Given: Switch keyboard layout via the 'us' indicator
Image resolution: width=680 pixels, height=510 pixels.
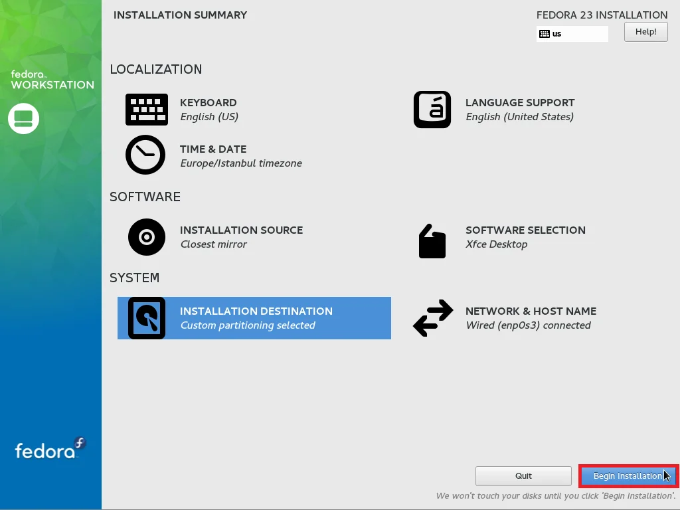Looking at the screenshot, I should point(572,34).
